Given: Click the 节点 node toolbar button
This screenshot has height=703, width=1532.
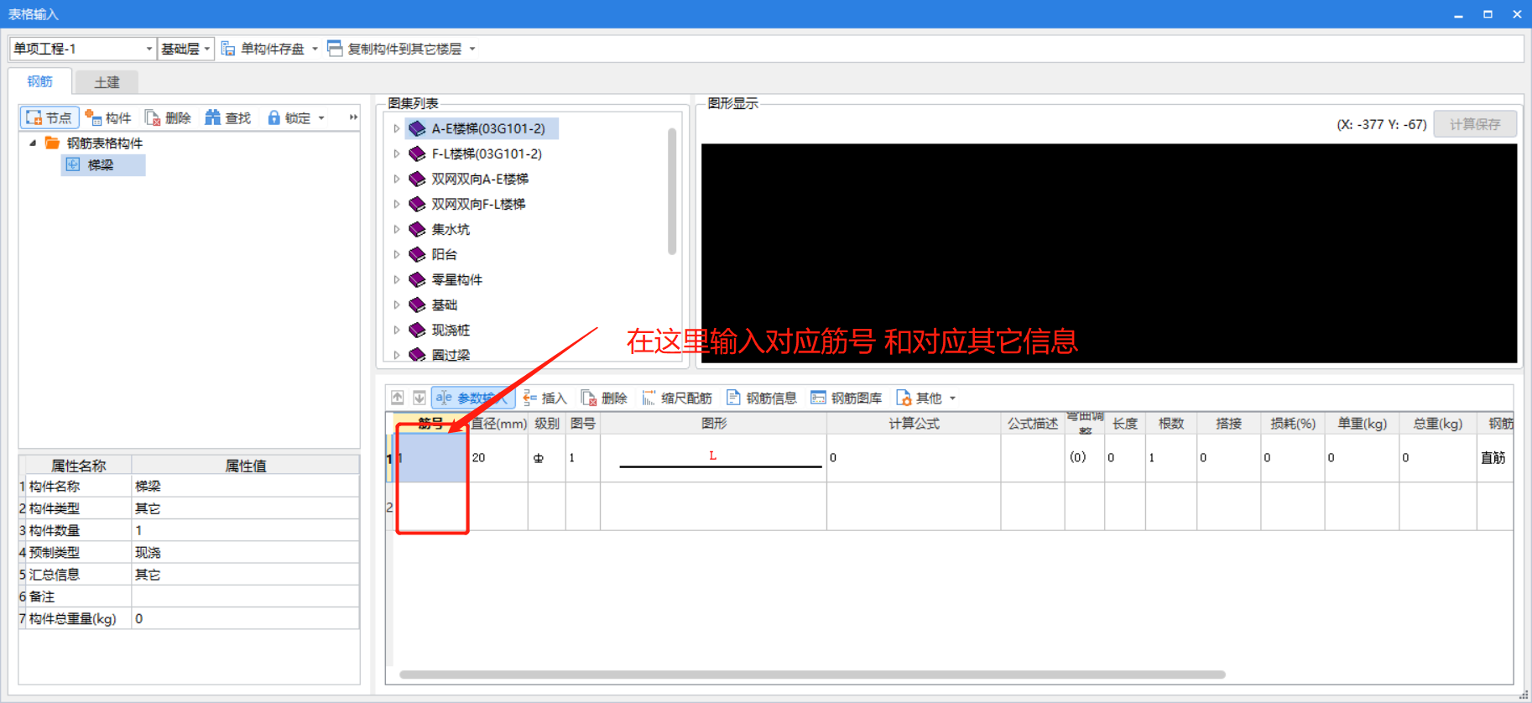Looking at the screenshot, I should (x=50, y=117).
